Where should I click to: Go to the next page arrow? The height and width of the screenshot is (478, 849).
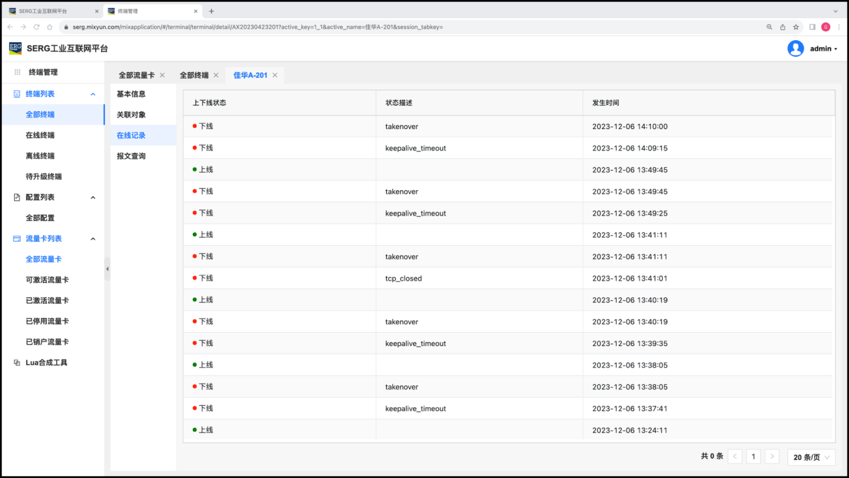coord(772,457)
